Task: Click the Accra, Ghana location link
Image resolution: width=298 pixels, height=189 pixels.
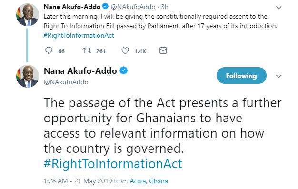Action: [149, 181]
